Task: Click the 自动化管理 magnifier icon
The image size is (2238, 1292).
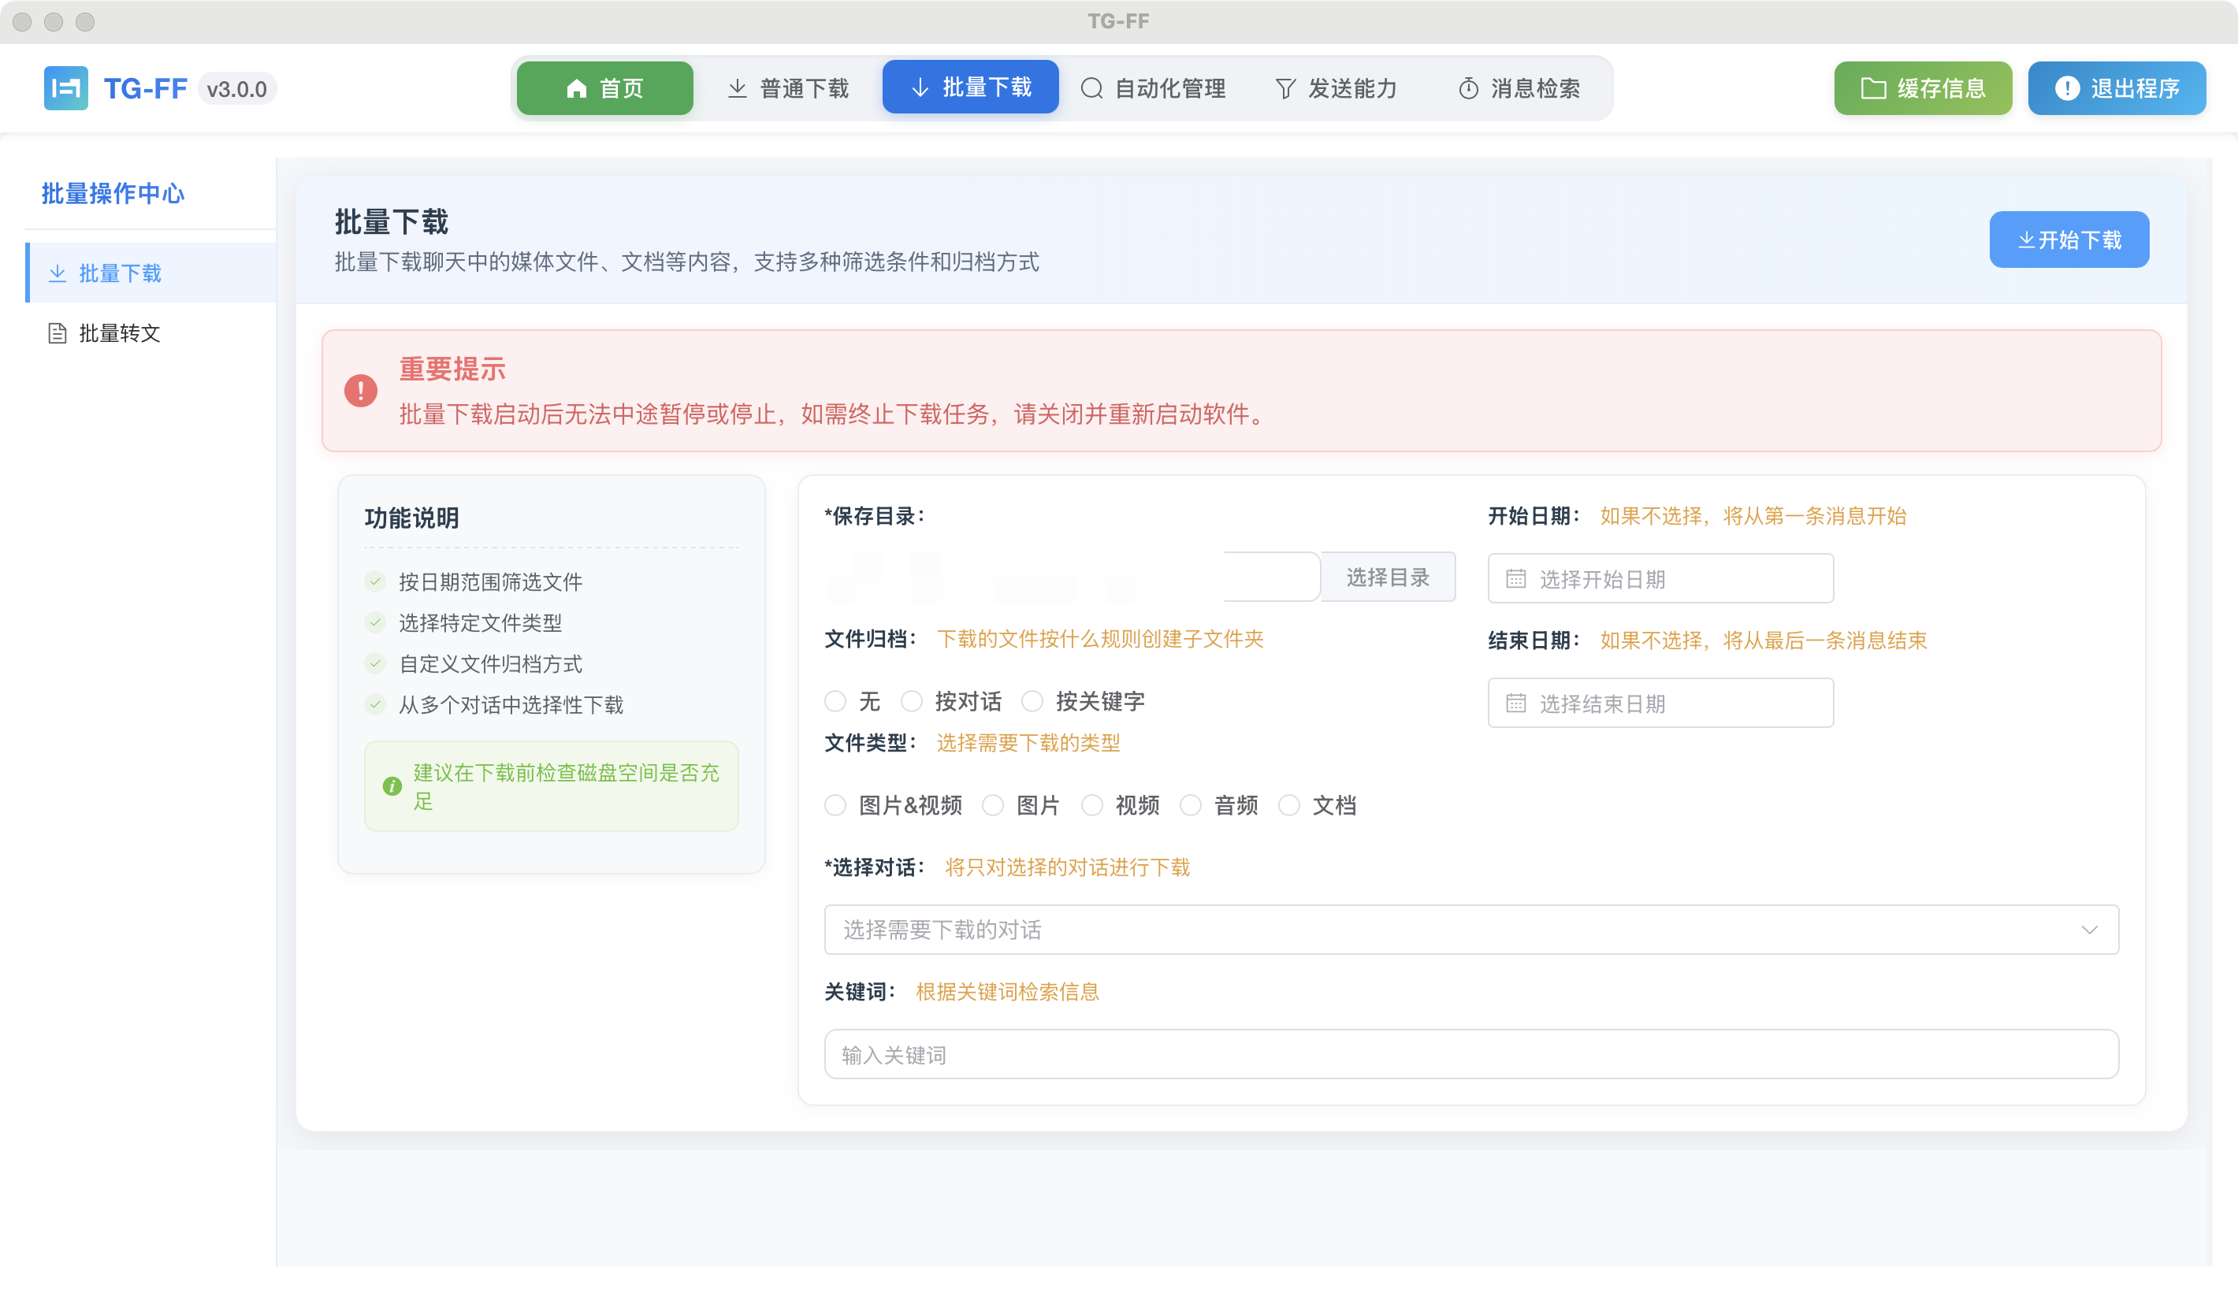Action: (1093, 87)
